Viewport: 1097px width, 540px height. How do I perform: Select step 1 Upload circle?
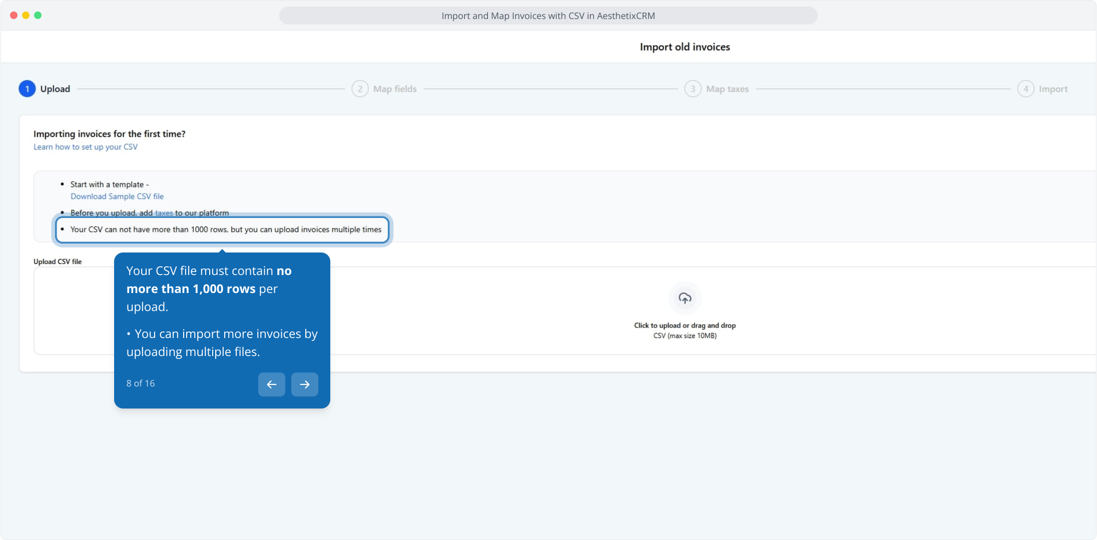[27, 89]
